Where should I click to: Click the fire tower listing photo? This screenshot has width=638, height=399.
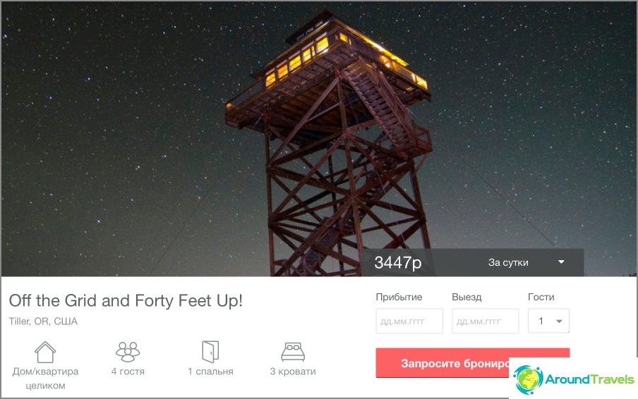(319, 138)
